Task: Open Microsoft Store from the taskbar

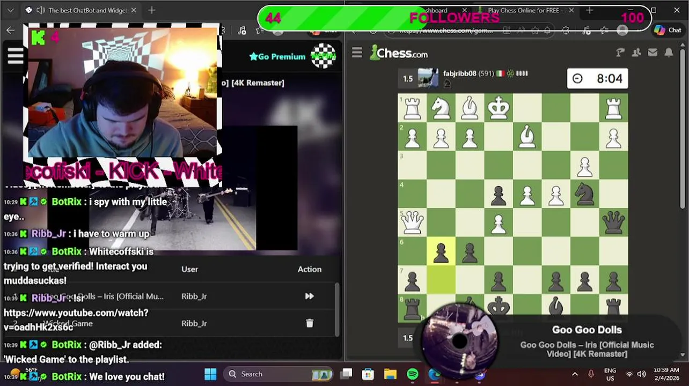Action: tap(368, 374)
